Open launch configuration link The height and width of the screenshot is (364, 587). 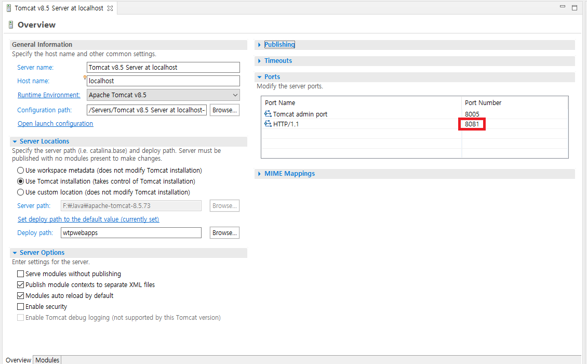[x=56, y=123]
